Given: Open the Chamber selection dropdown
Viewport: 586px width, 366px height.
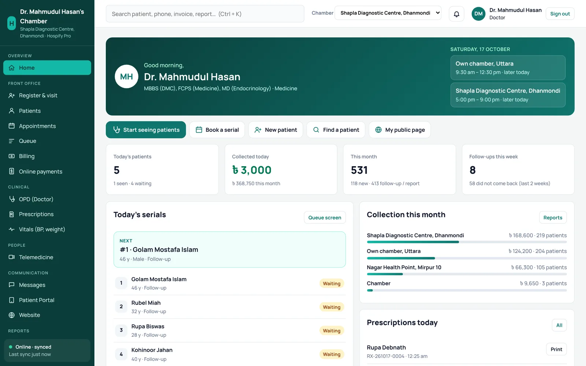Looking at the screenshot, I should [x=388, y=13].
